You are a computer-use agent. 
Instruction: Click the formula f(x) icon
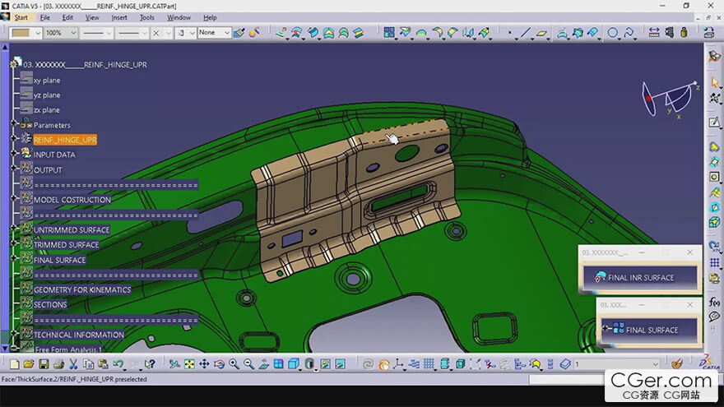(714, 302)
